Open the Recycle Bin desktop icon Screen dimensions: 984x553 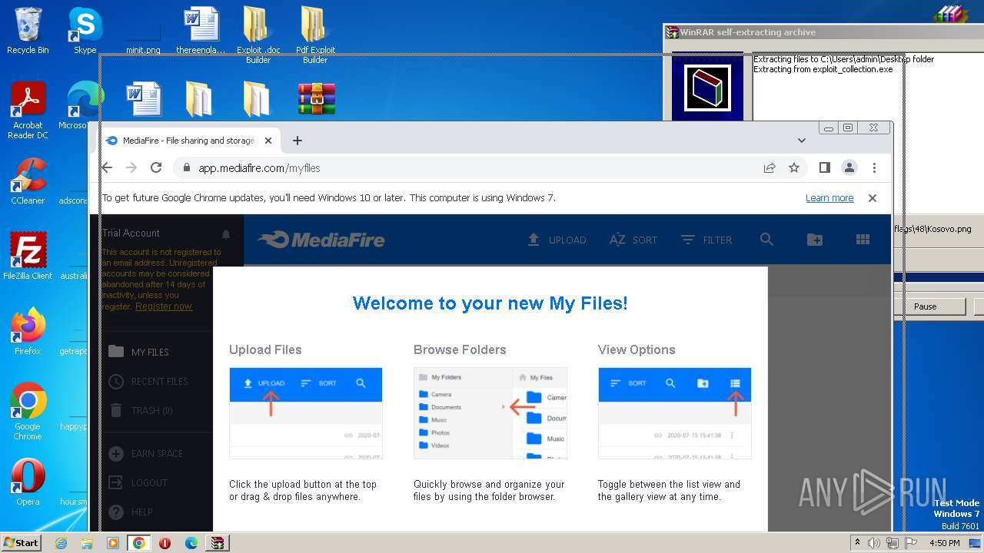(28, 31)
